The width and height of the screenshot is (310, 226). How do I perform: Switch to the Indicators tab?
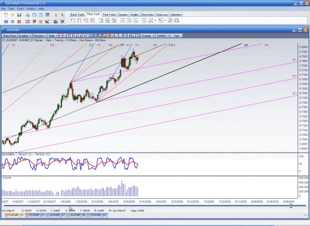pos(176,14)
